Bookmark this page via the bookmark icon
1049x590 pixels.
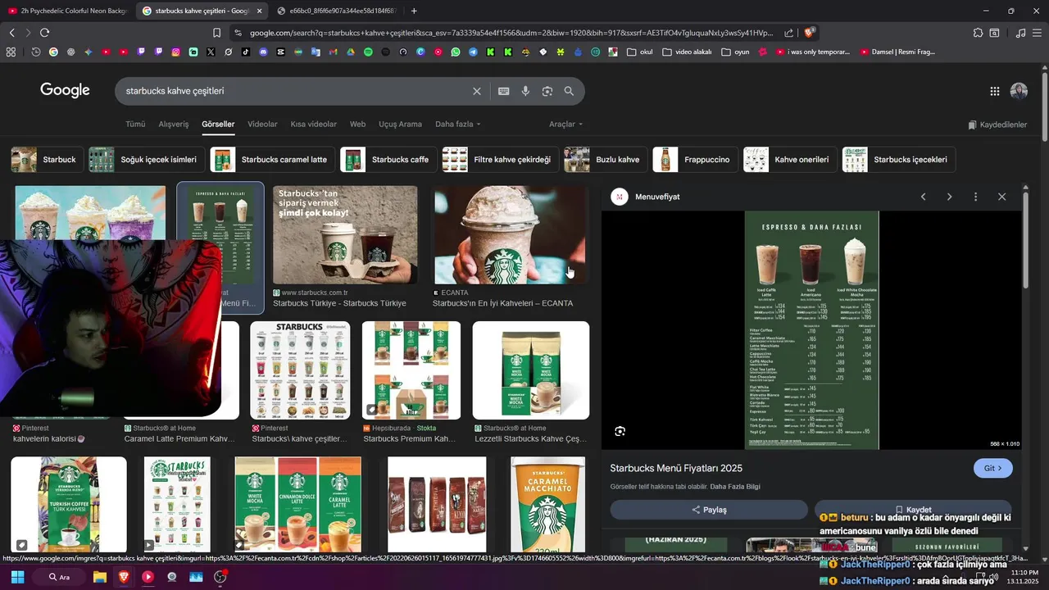point(216,33)
